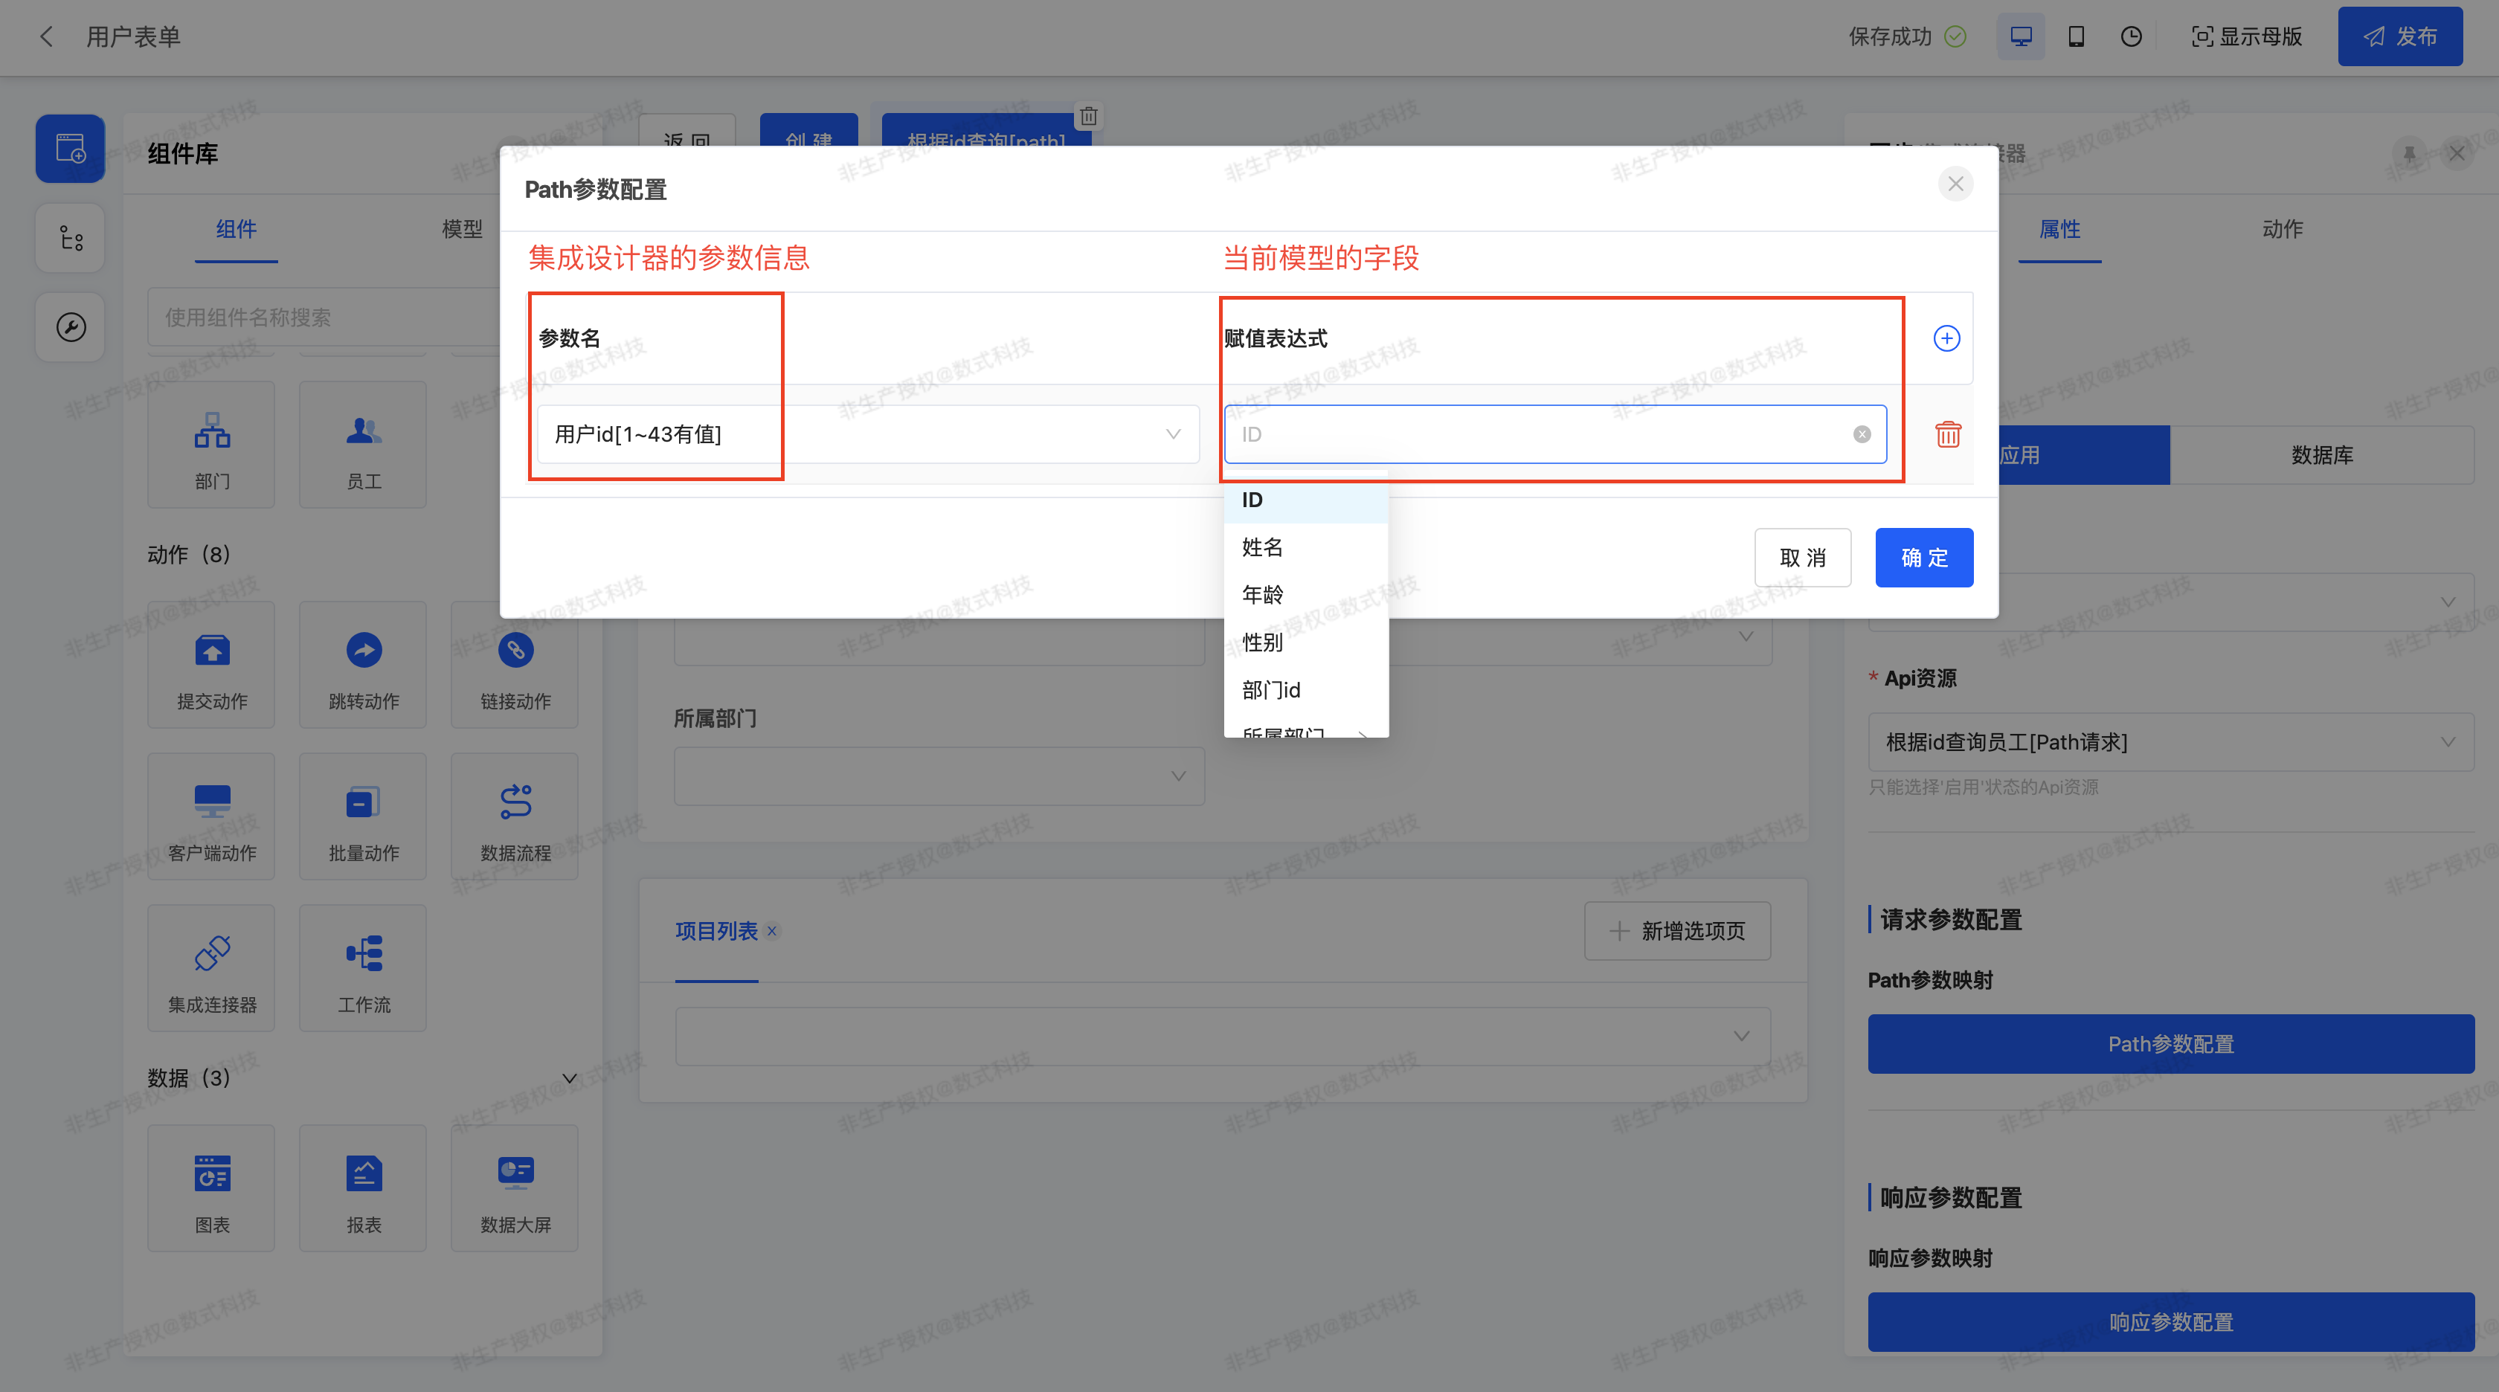Close the 项目列表 tab x icon
Screen dimensions: 2499x1392
click(772, 931)
